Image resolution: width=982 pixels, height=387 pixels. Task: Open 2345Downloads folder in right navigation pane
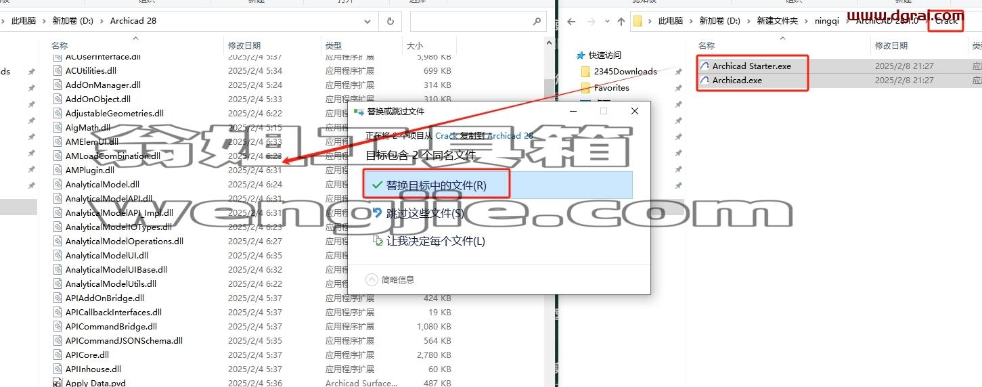tap(625, 71)
